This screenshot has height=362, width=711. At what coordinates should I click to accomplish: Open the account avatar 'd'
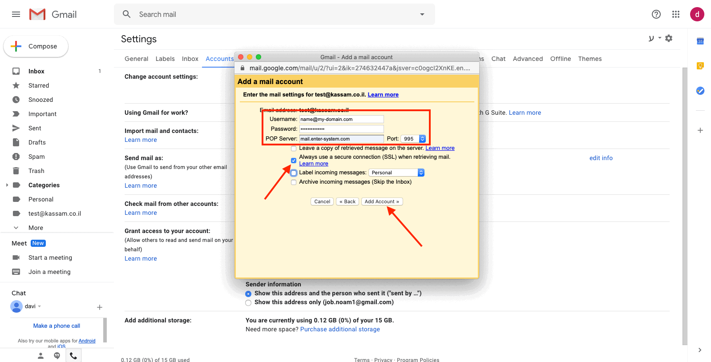[697, 14]
